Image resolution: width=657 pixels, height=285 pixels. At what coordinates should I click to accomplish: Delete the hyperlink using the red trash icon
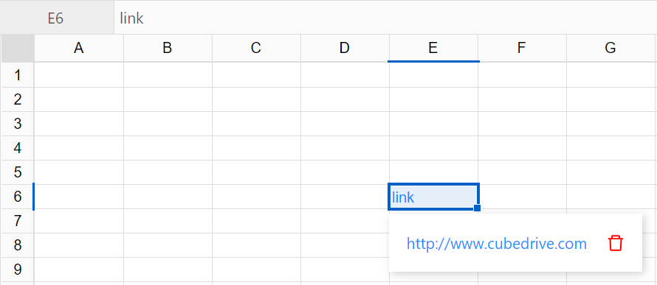click(x=616, y=243)
